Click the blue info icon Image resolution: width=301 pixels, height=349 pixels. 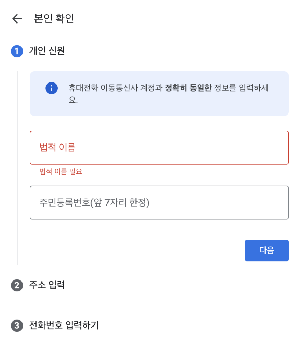(x=51, y=88)
